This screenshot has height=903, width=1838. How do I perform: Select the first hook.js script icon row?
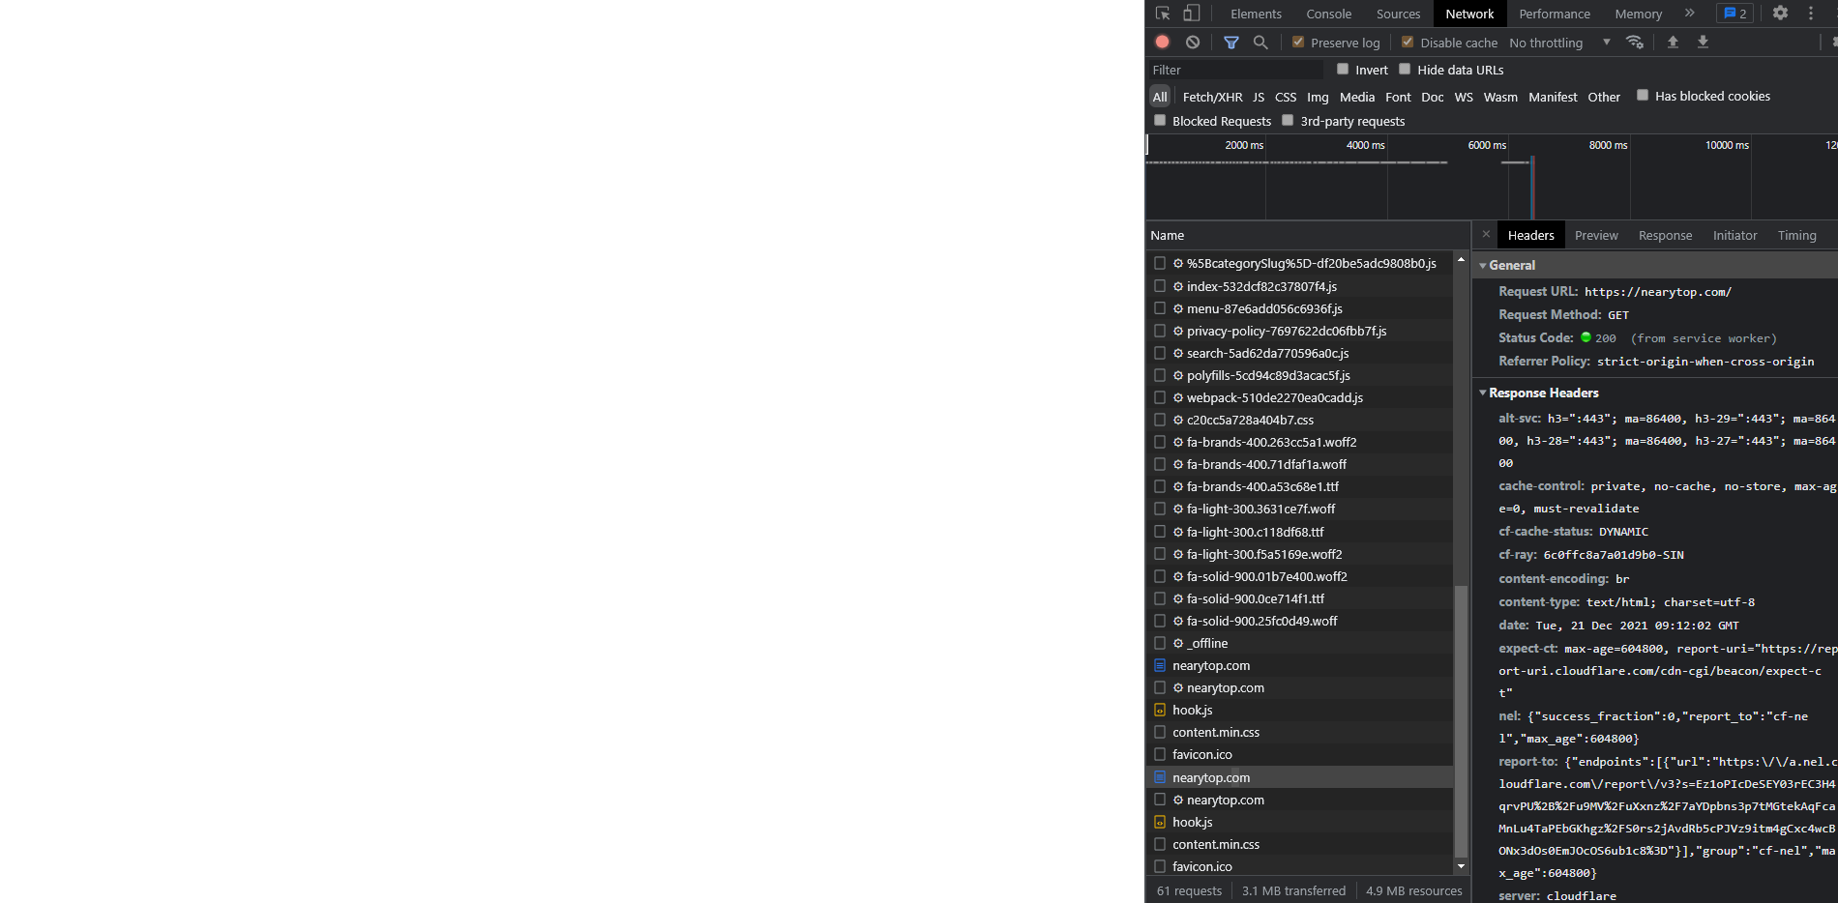click(x=1160, y=710)
